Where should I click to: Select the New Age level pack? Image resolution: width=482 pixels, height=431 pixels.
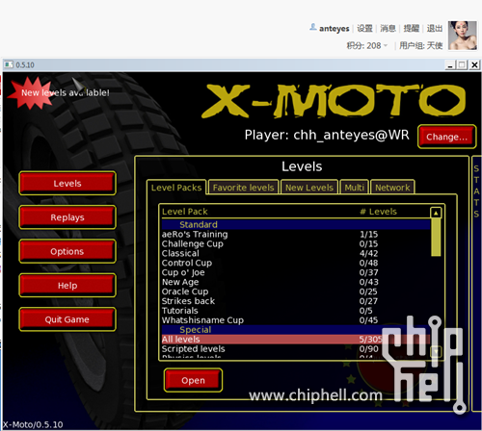pos(296,282)
